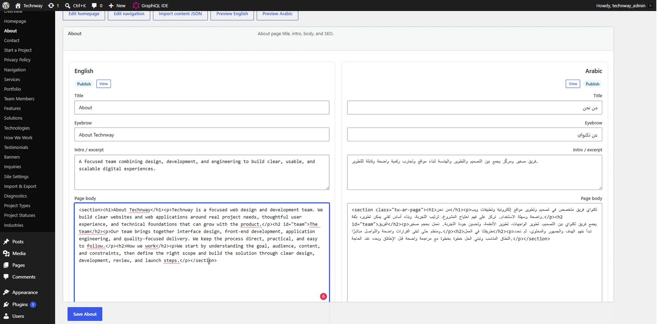Open the Technway site home icon
657x324 pixels.
pos(18,5)
